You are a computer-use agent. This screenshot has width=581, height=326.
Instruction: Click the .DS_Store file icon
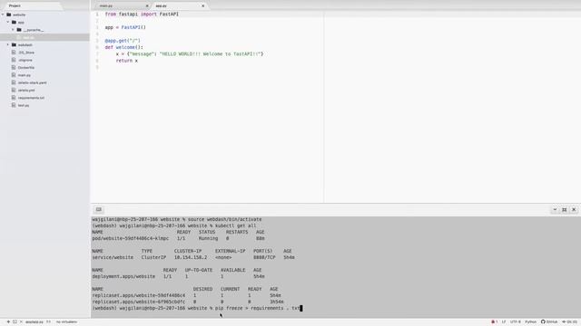(x=14, y=53)
